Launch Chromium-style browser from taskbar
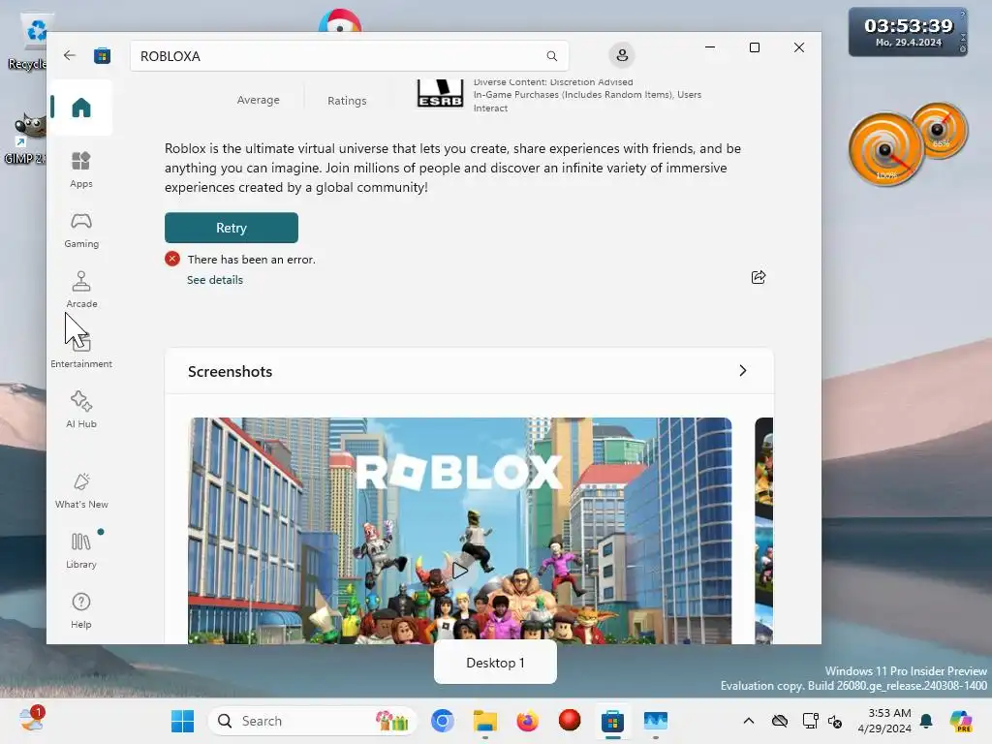 [442, 721]
